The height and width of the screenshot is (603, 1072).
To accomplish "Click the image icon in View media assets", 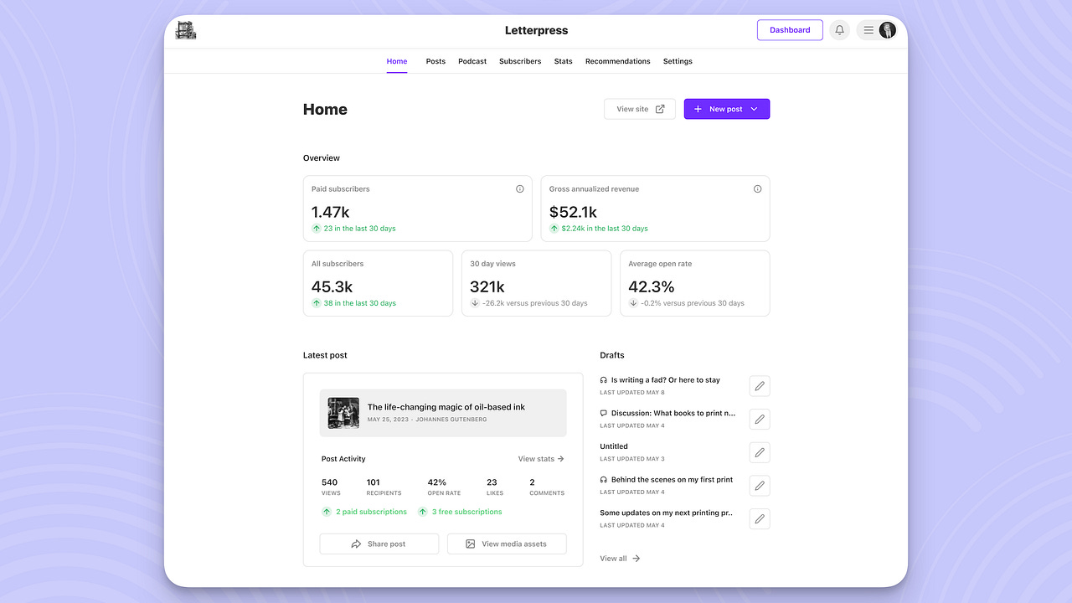I will click(471, 544).
